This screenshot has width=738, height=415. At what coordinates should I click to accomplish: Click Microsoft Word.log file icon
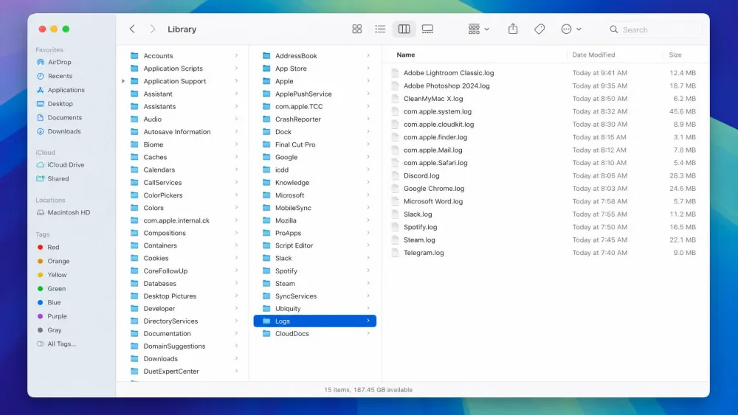[x=395, y=201]
